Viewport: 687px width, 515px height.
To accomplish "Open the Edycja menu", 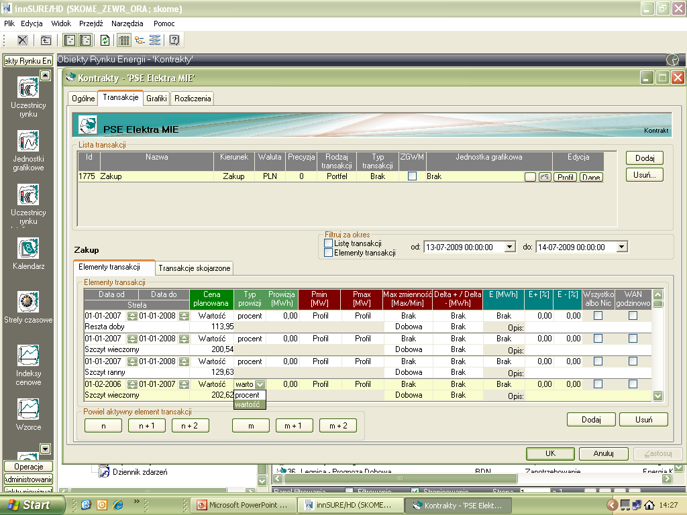I will point(32,23).
